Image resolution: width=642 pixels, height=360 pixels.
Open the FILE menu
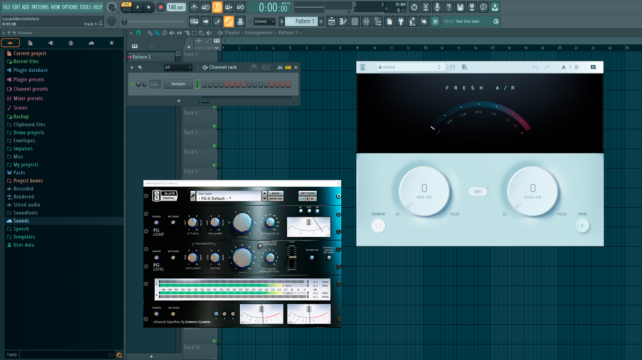7,7
